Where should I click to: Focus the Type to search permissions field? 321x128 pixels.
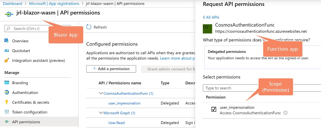point(262,88)
